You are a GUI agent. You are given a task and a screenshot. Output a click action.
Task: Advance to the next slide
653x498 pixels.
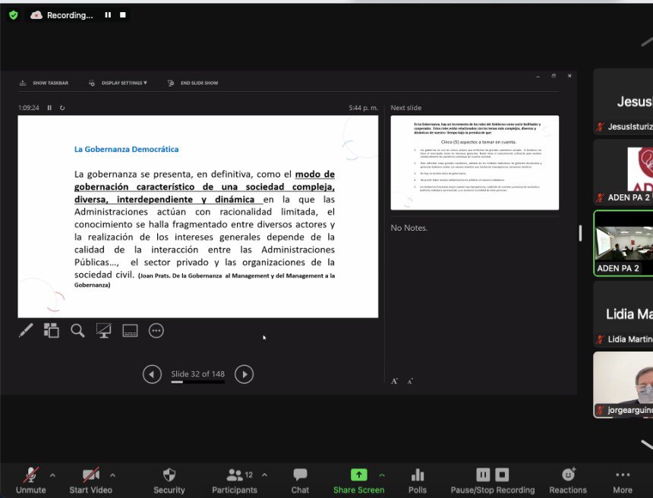click(x=244, y=374)
